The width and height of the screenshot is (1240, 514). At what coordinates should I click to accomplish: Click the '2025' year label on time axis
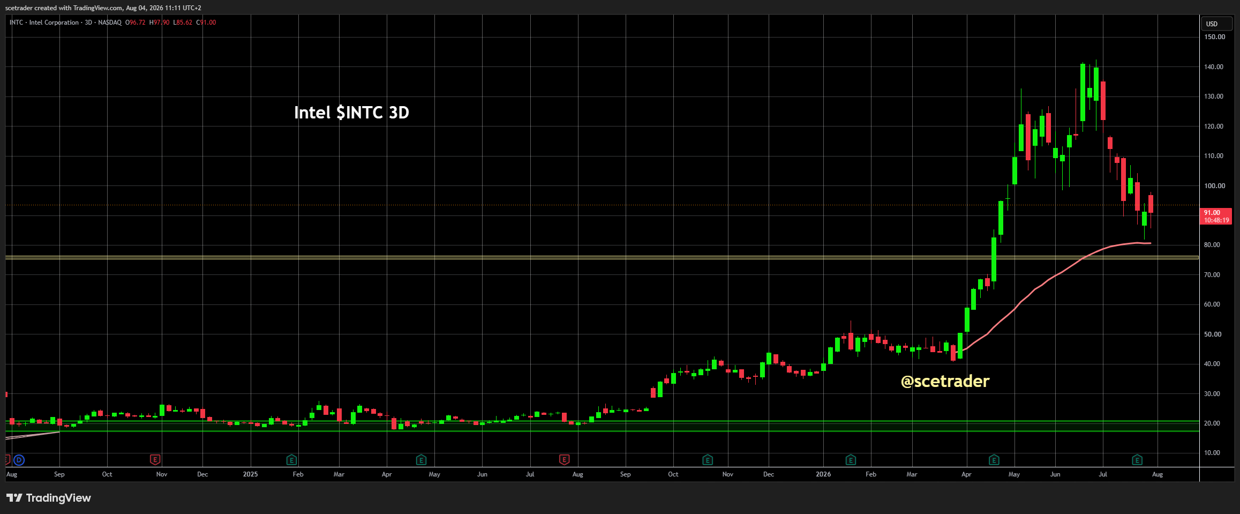tap(250, 474)
